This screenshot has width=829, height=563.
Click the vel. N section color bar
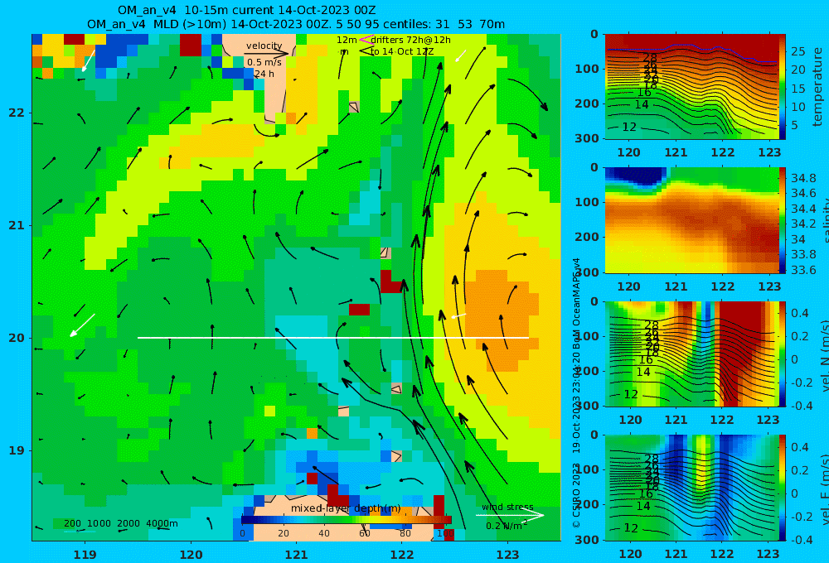point(782,354)
